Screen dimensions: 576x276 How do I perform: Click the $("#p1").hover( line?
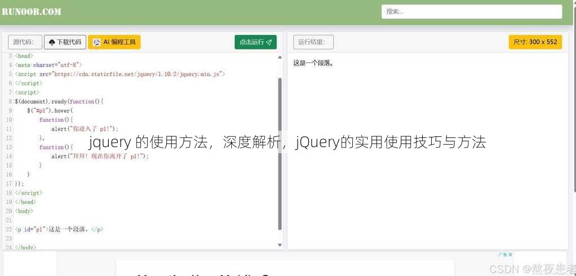pyautogui.click(x=50, y=110)
